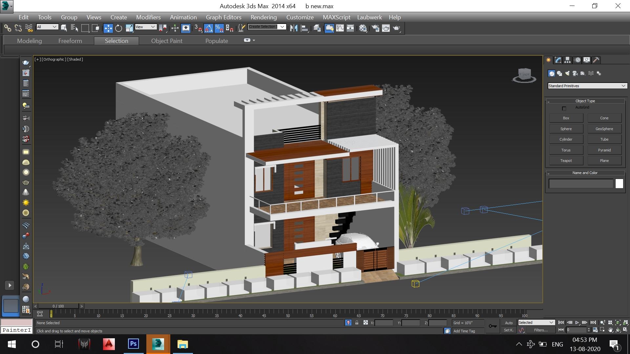Open the Layer Manager
The width and height of the screenshot is (630, 354).
(x=317, y=28)
